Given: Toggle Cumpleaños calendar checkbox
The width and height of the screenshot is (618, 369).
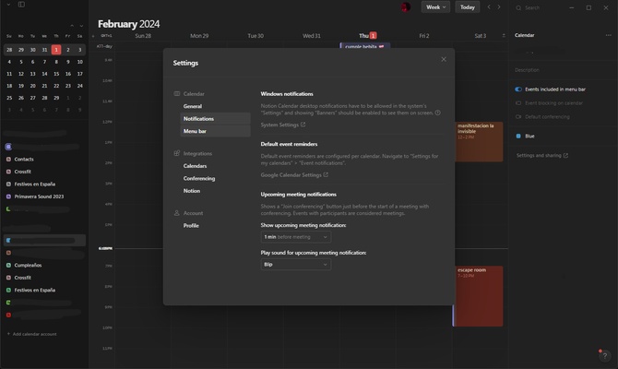Looking at the screenshot, I should click(8, 266).
